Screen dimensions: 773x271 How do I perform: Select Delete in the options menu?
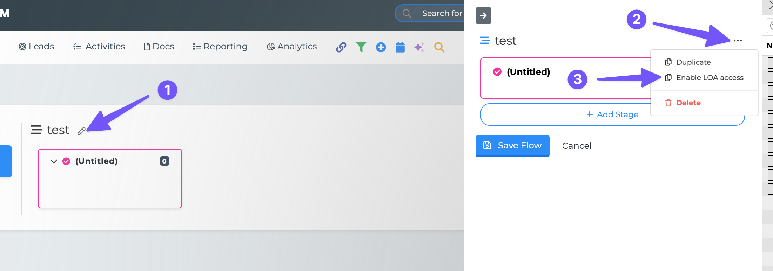688,103
